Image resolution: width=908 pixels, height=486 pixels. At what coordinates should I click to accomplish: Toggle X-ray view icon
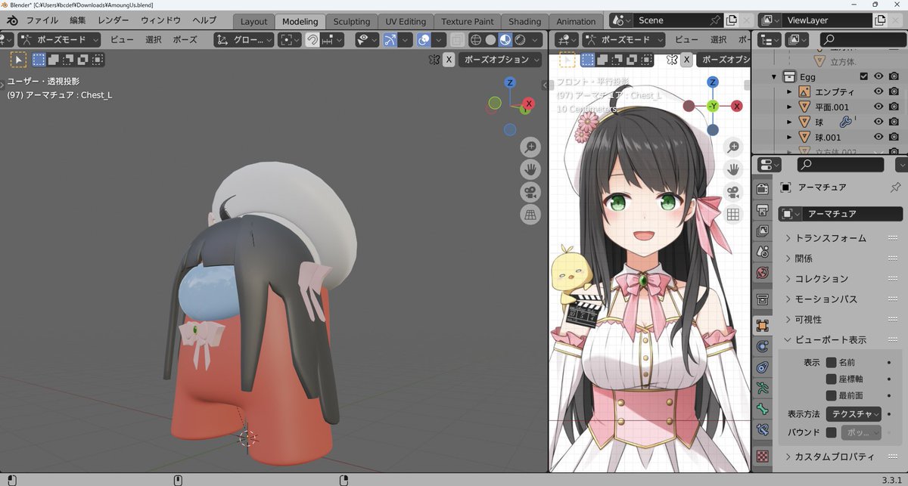coord(458,40)
